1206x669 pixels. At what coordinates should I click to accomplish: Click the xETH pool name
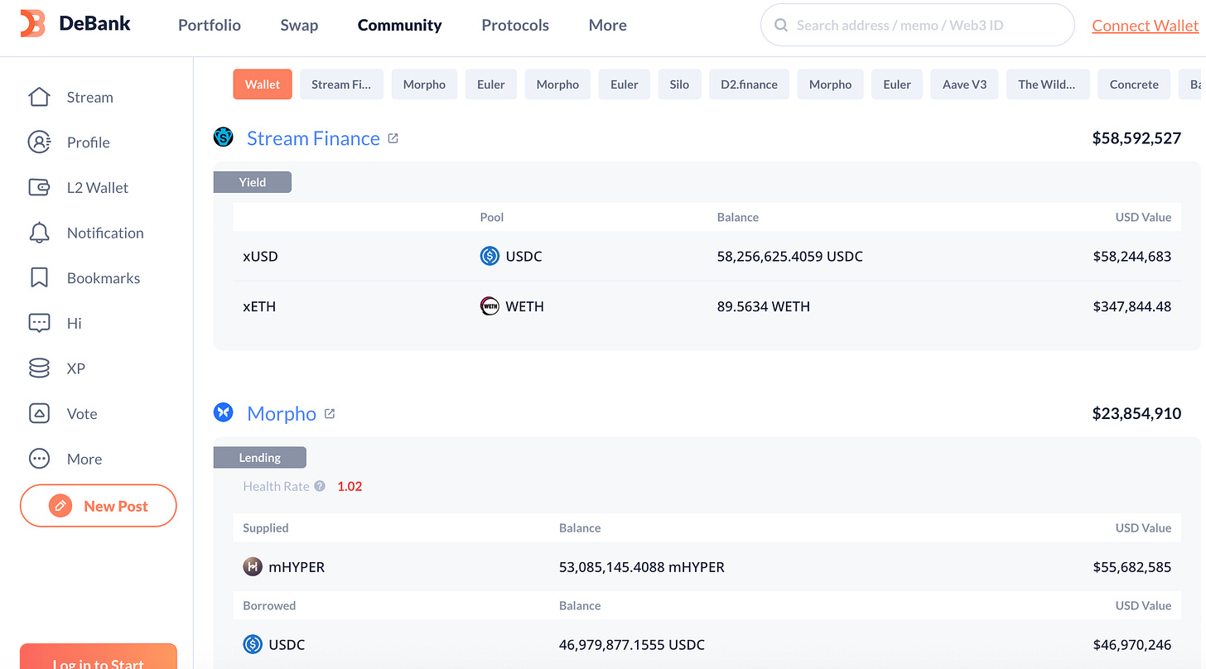click(x=259, y=306)
